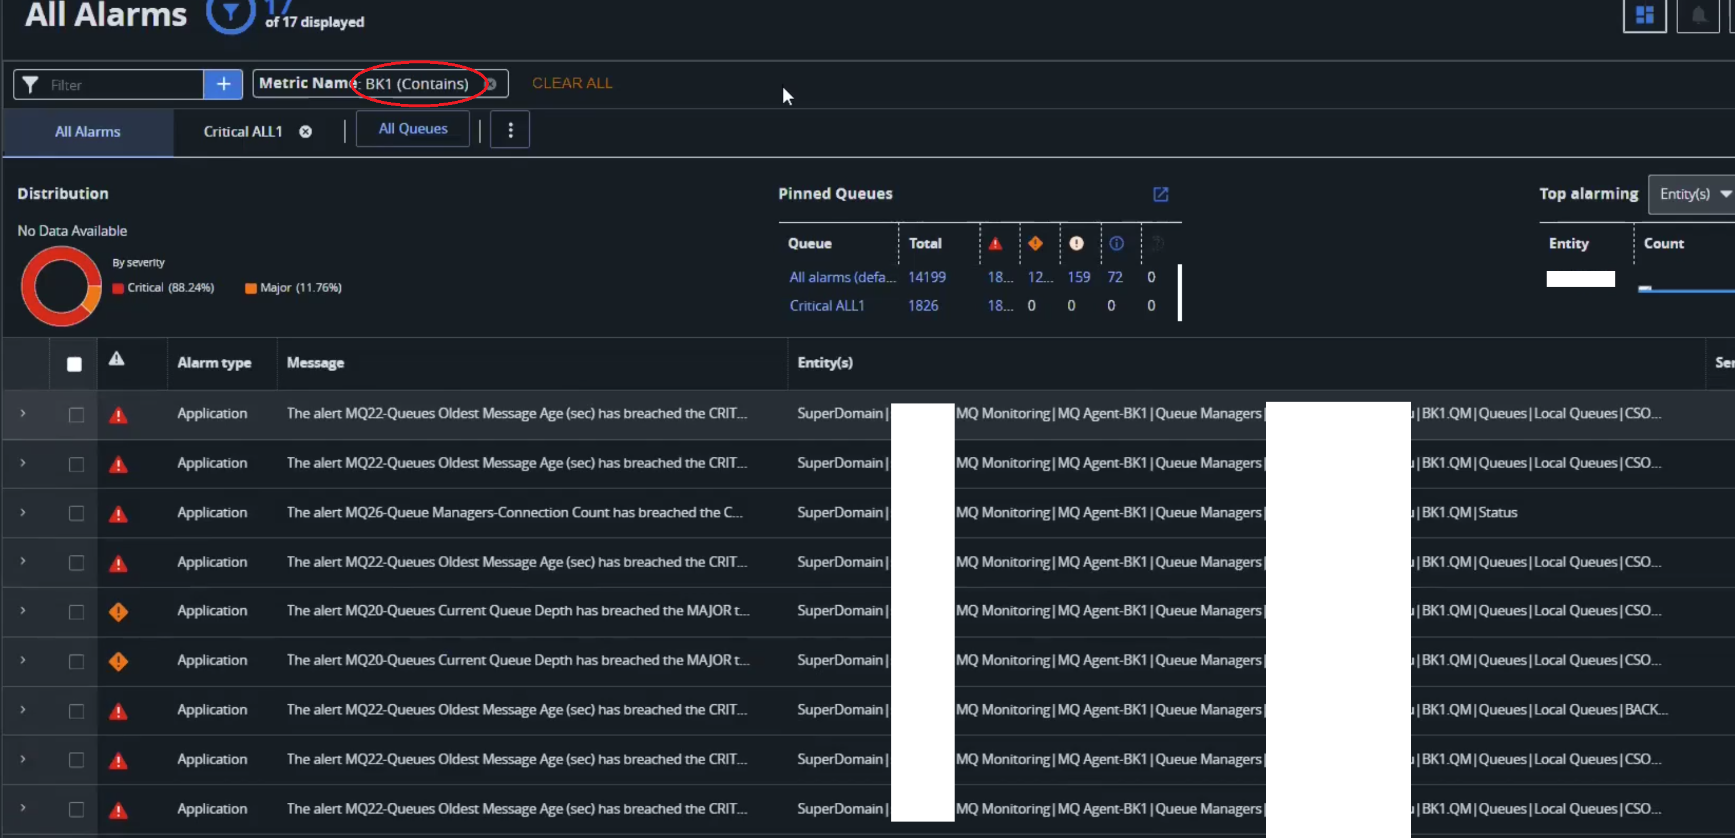The height and width of the screenshot is (838, 1735).
Task: Open the three-dot more options menu
Action: 510,130
